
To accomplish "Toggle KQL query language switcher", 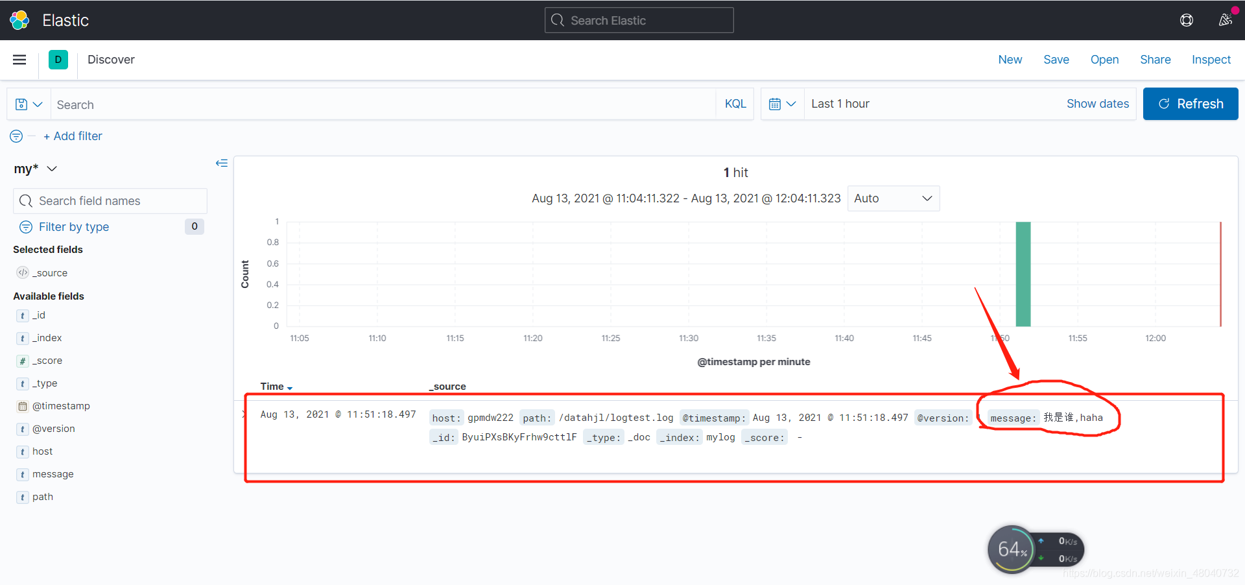I will click(735, 104).
